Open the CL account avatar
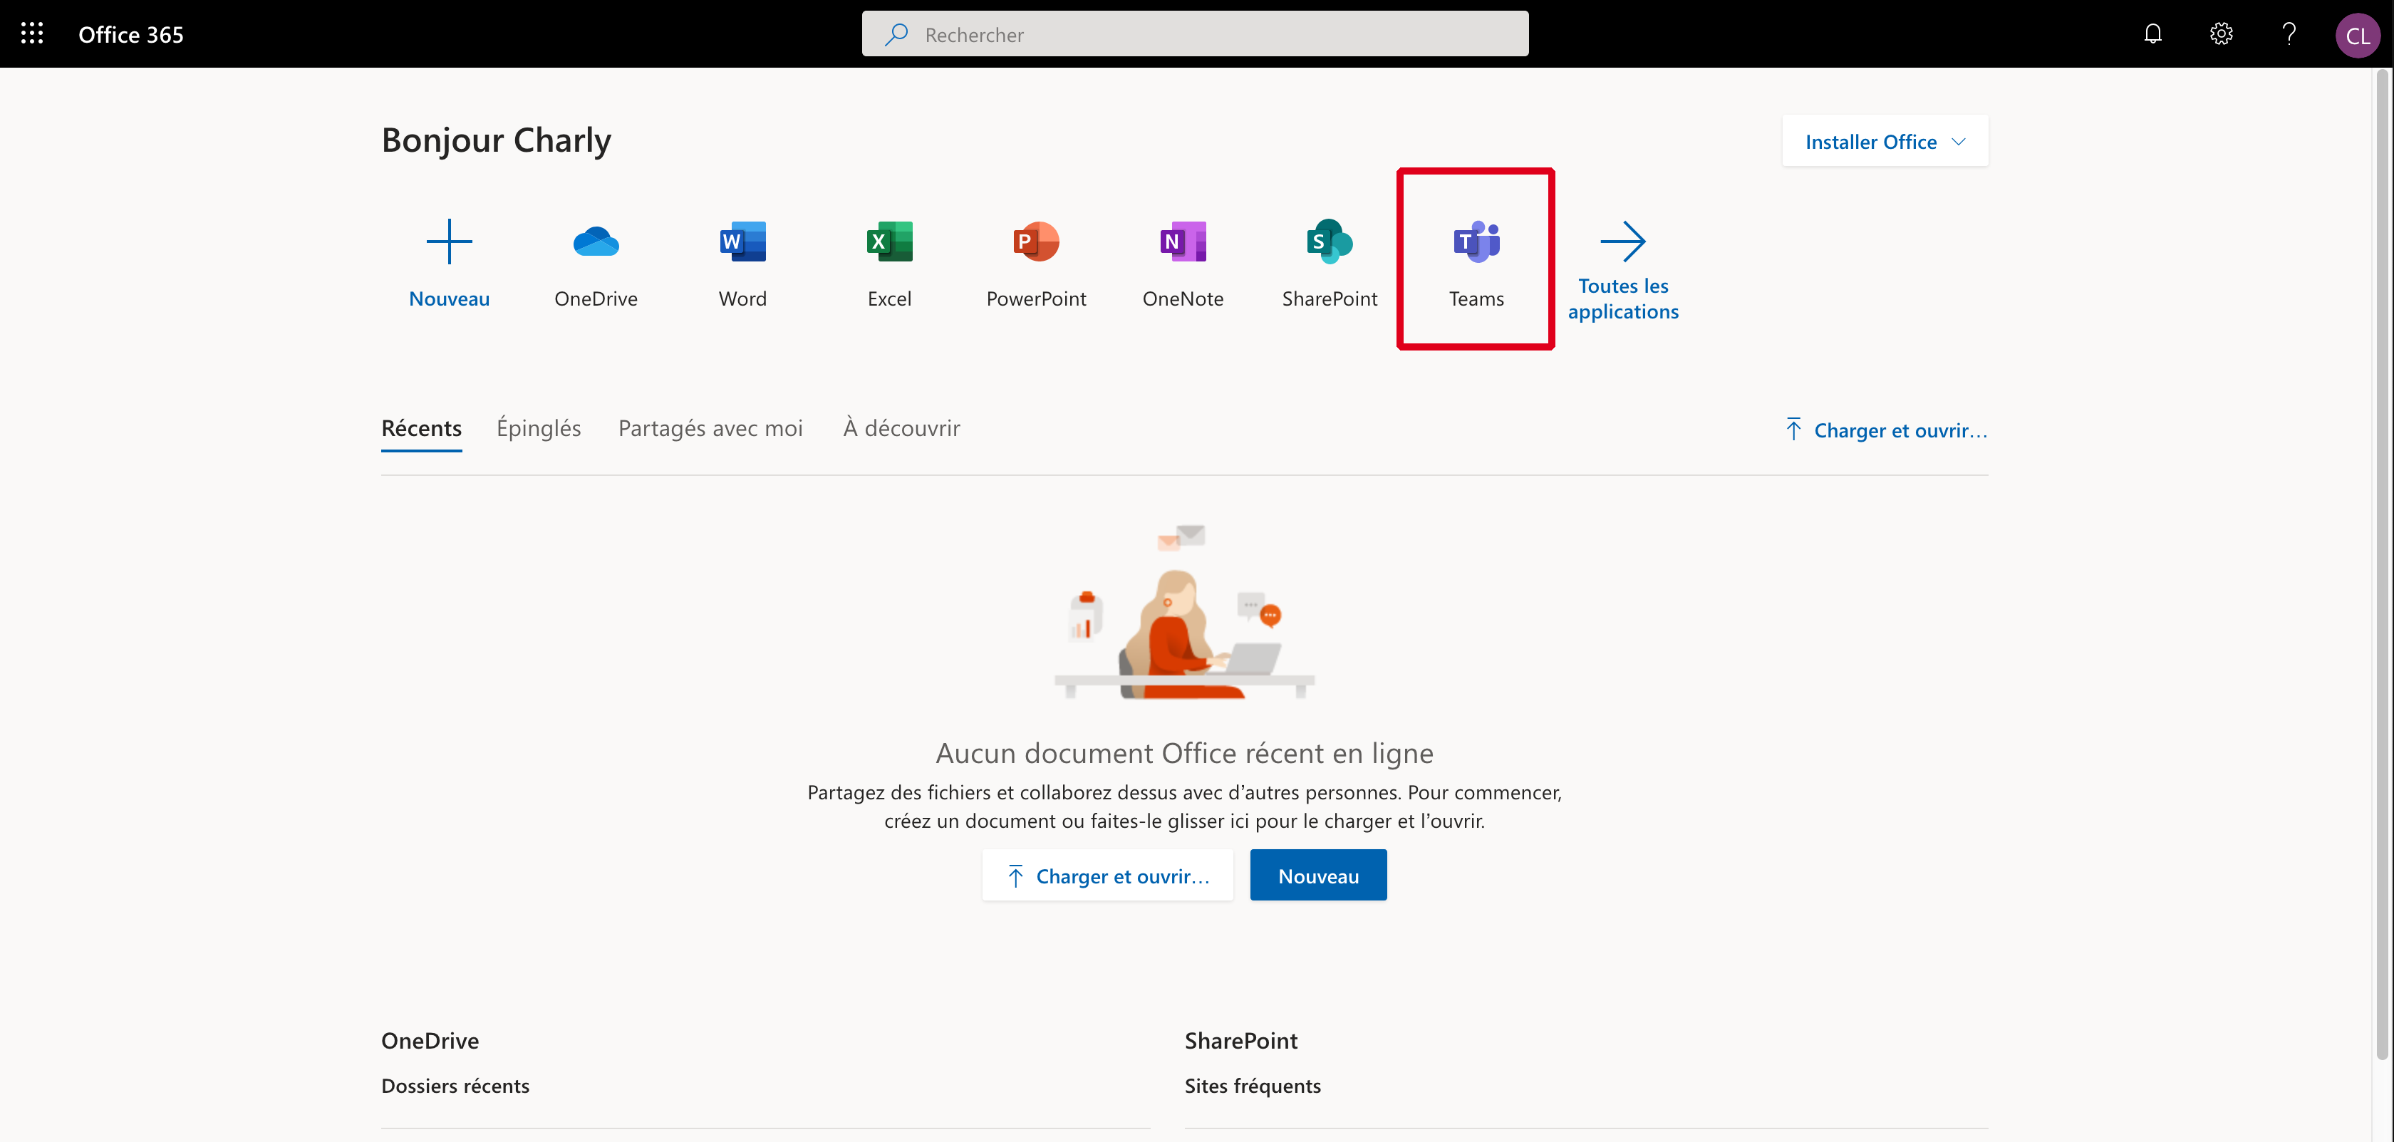 (x=2358, y=36)
